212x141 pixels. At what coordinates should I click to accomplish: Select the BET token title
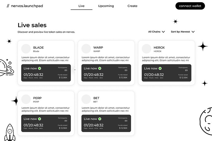(96, 98)
